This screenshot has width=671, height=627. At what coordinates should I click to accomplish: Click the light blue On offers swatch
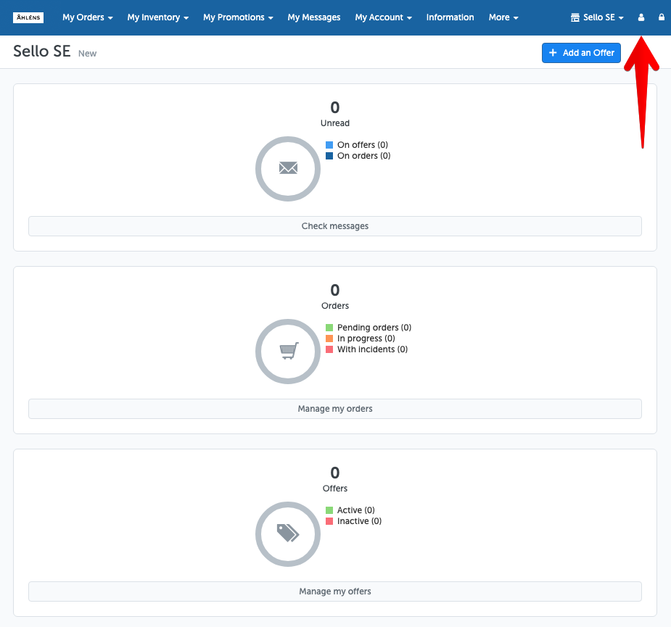click(x=329, y=145)
